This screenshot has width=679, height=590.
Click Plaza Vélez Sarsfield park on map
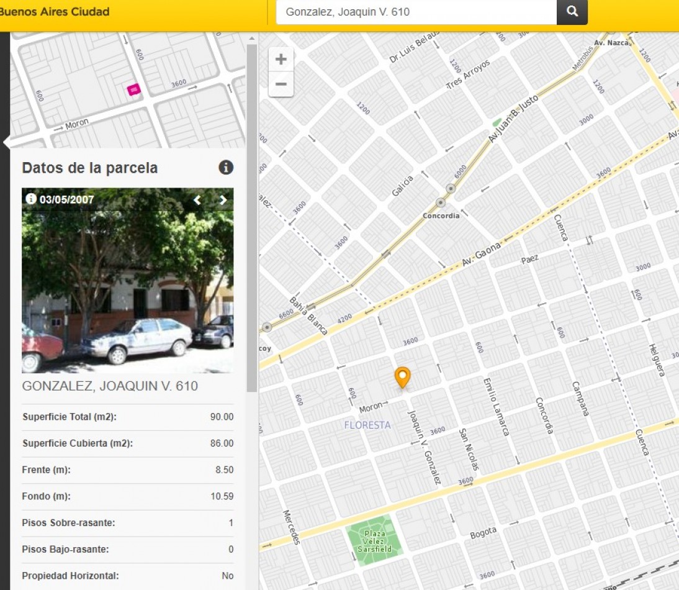375,539
